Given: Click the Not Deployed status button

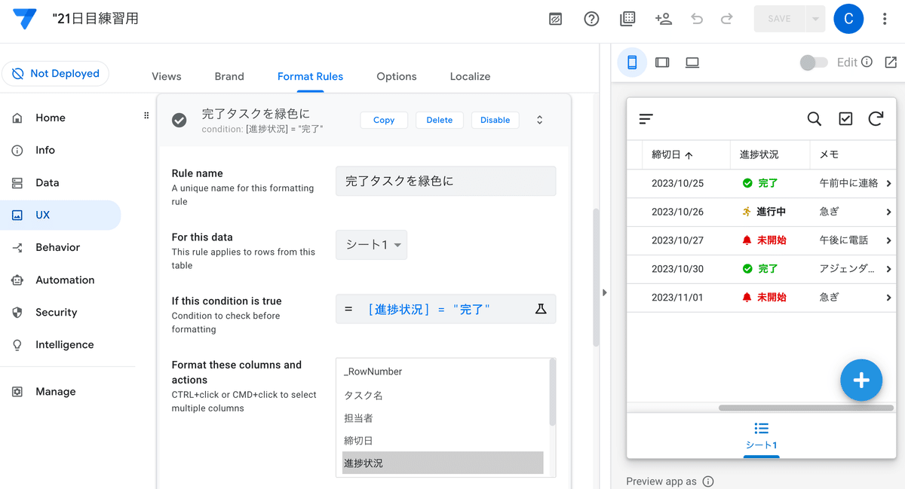Looking at the screenshot, I should (55, 73).
